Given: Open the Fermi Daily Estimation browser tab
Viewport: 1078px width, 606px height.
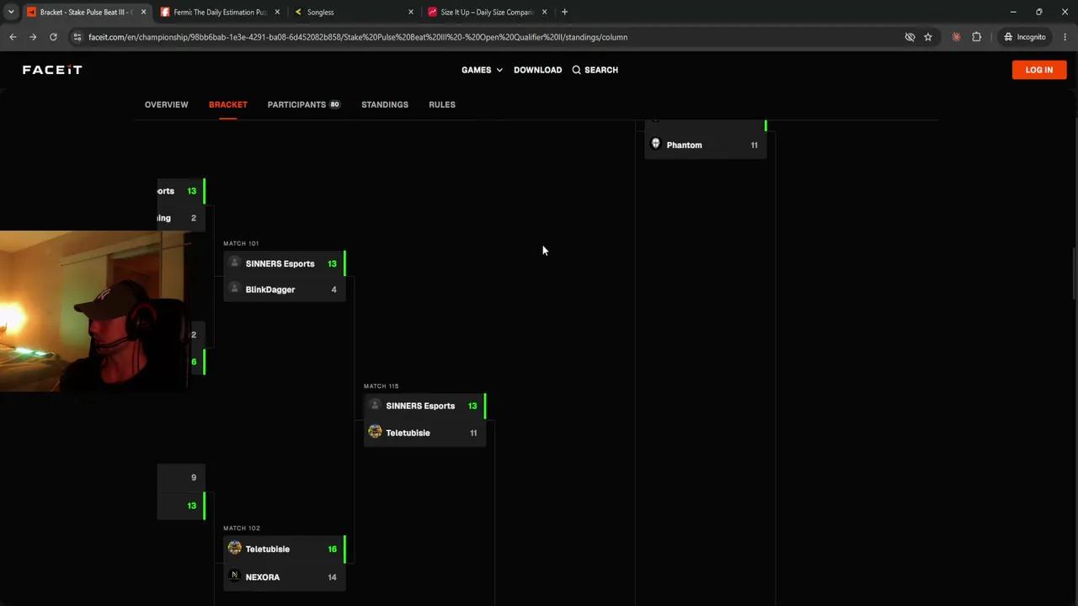Looking at the screenshot, I should 219,12.
